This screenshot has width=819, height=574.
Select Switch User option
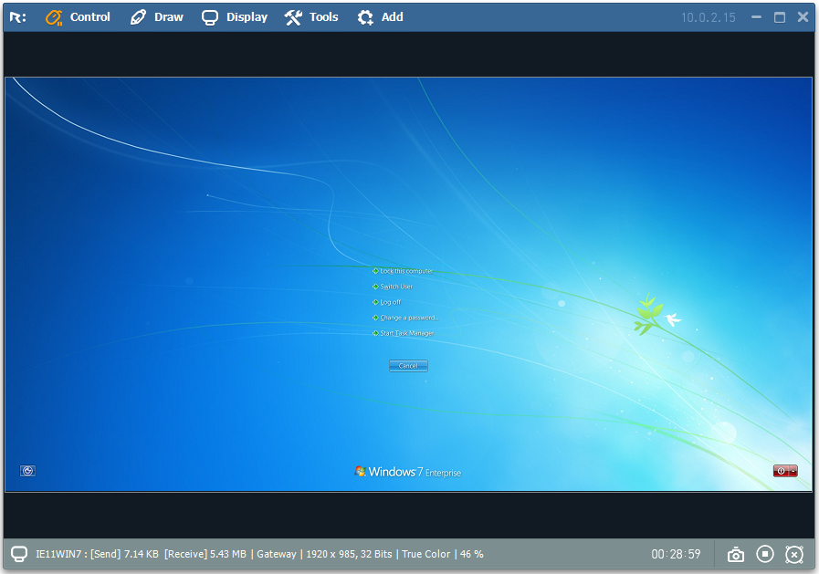(396, 287)
